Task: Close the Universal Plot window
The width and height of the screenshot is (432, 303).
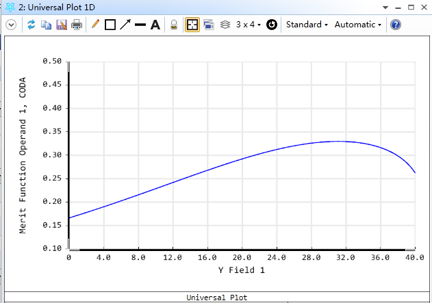Action: (x=424, y=8)
